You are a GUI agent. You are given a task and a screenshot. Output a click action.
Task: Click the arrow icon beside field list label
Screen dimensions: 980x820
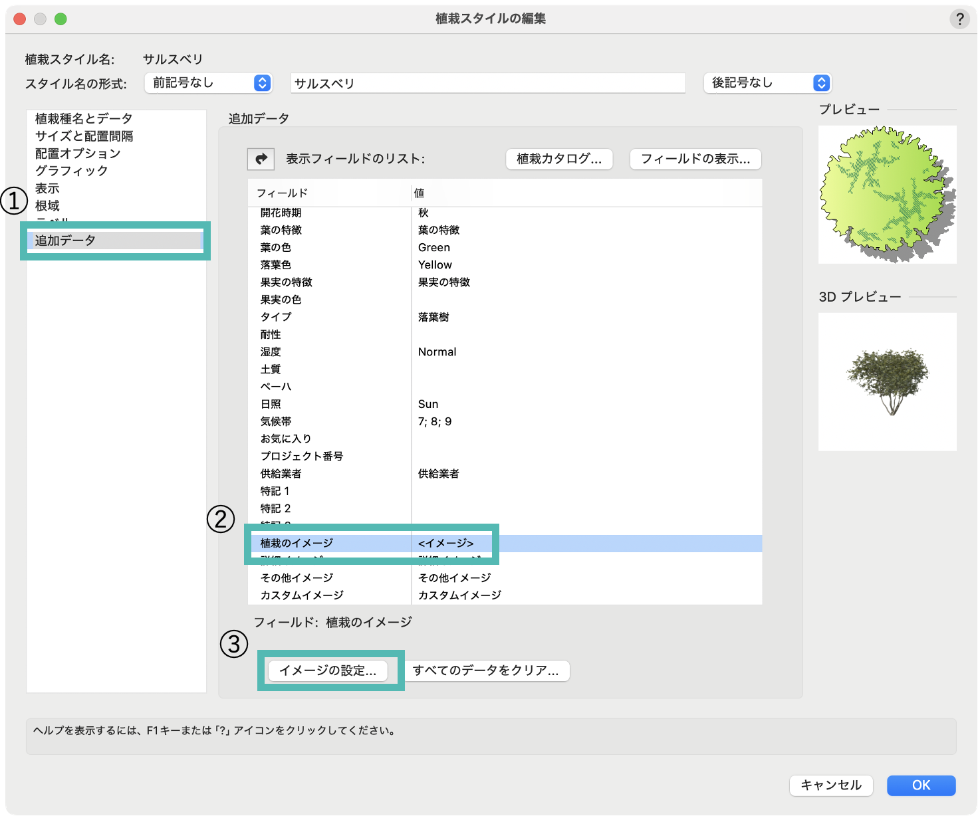261,159
